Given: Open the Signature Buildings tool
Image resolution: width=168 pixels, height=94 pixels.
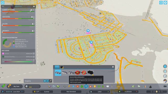Looking at the screenshot, I should [x=58, y=86].
